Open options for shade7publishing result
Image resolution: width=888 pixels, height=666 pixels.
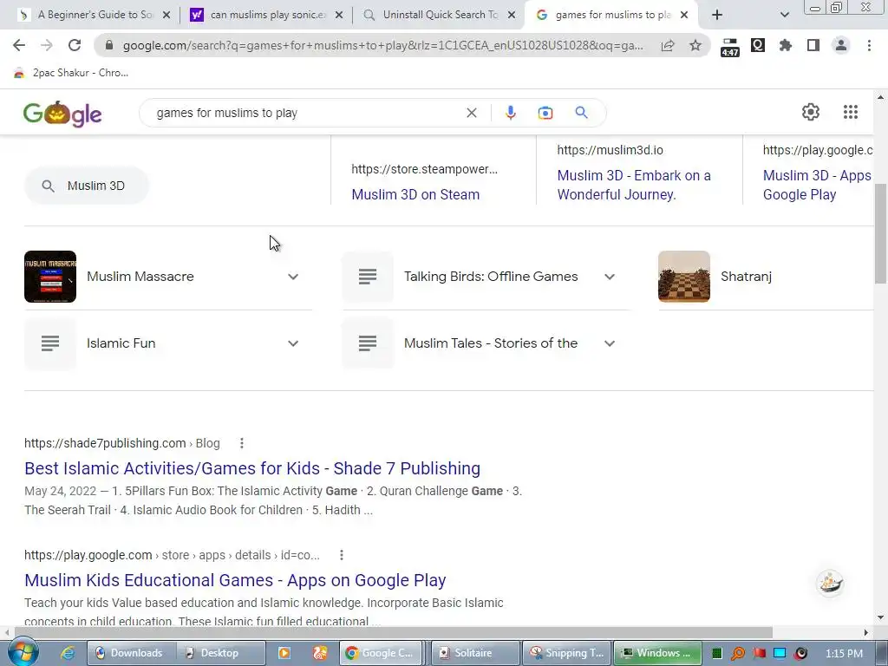click(242, 443)
